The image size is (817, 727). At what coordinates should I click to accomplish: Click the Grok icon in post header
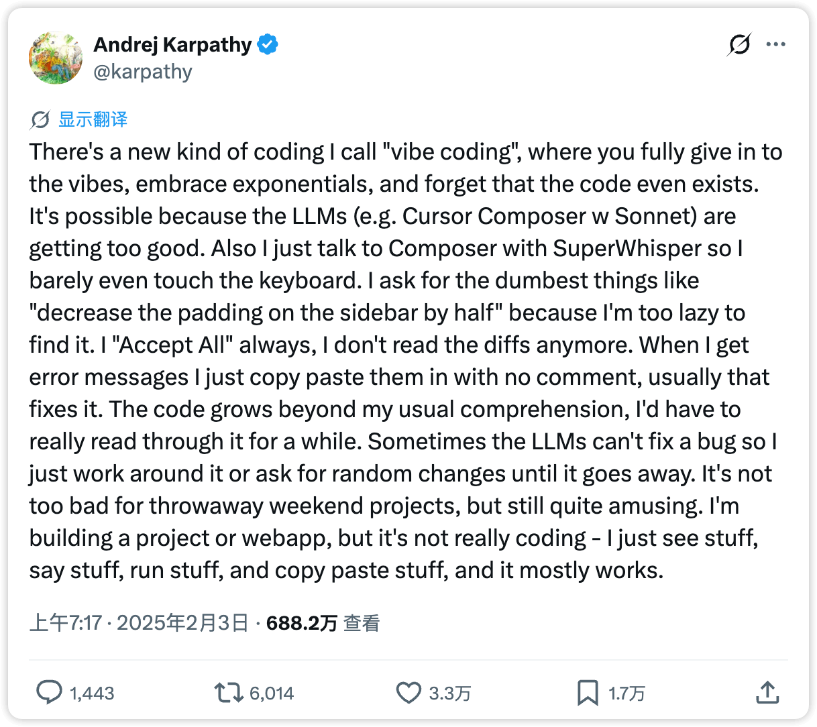coord(739,45)
